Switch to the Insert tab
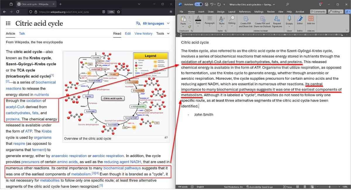Screen dimensions: 351x190 pyautogui.click(x=201, y=12)
